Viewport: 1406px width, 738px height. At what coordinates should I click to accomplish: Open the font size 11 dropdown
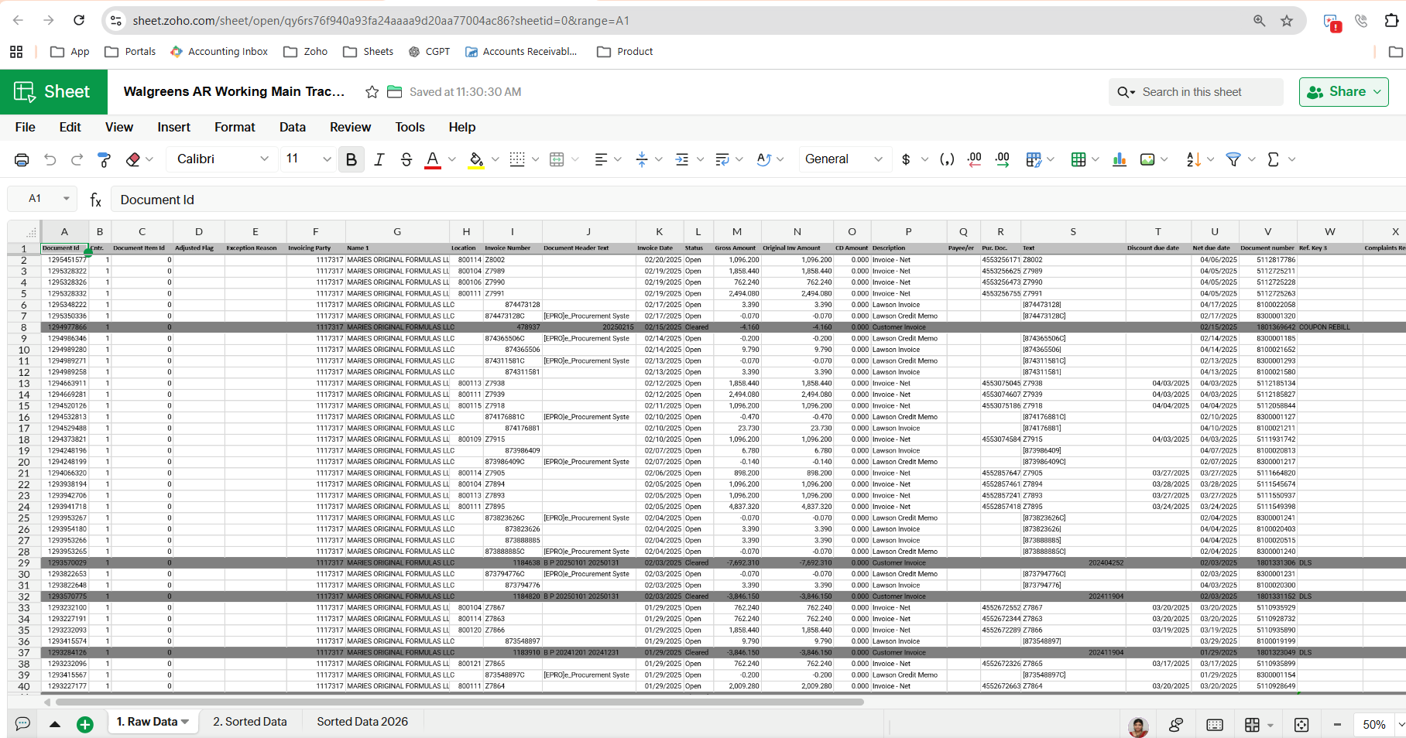point(307,159)
